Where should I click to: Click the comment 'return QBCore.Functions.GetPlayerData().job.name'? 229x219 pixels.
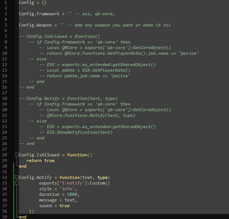[107, 53]
